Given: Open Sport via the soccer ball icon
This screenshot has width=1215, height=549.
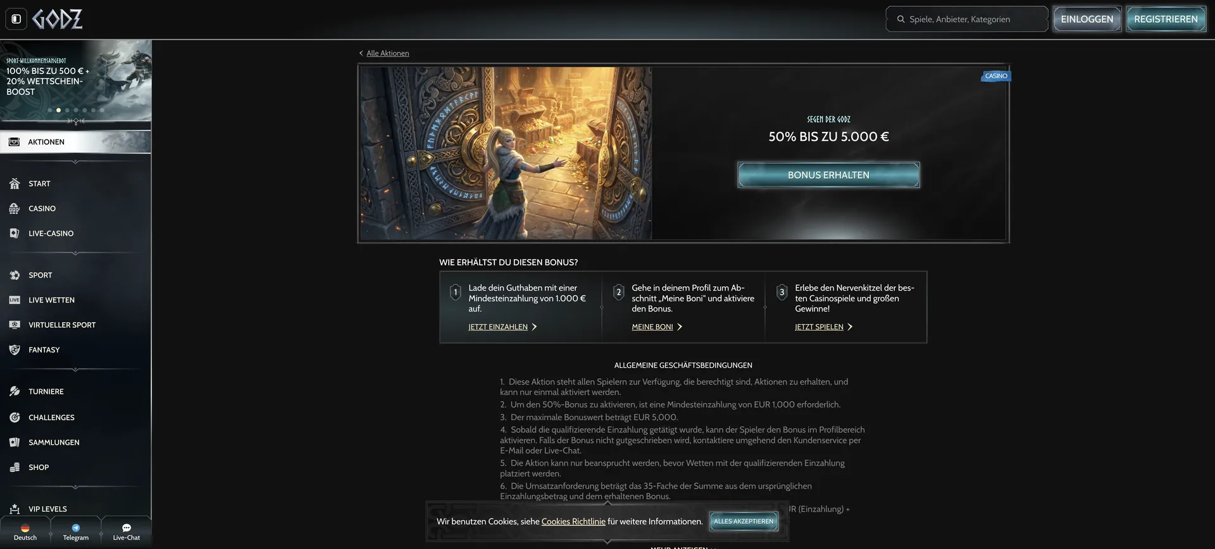Looking at the screenshot, I should (15, 275).
